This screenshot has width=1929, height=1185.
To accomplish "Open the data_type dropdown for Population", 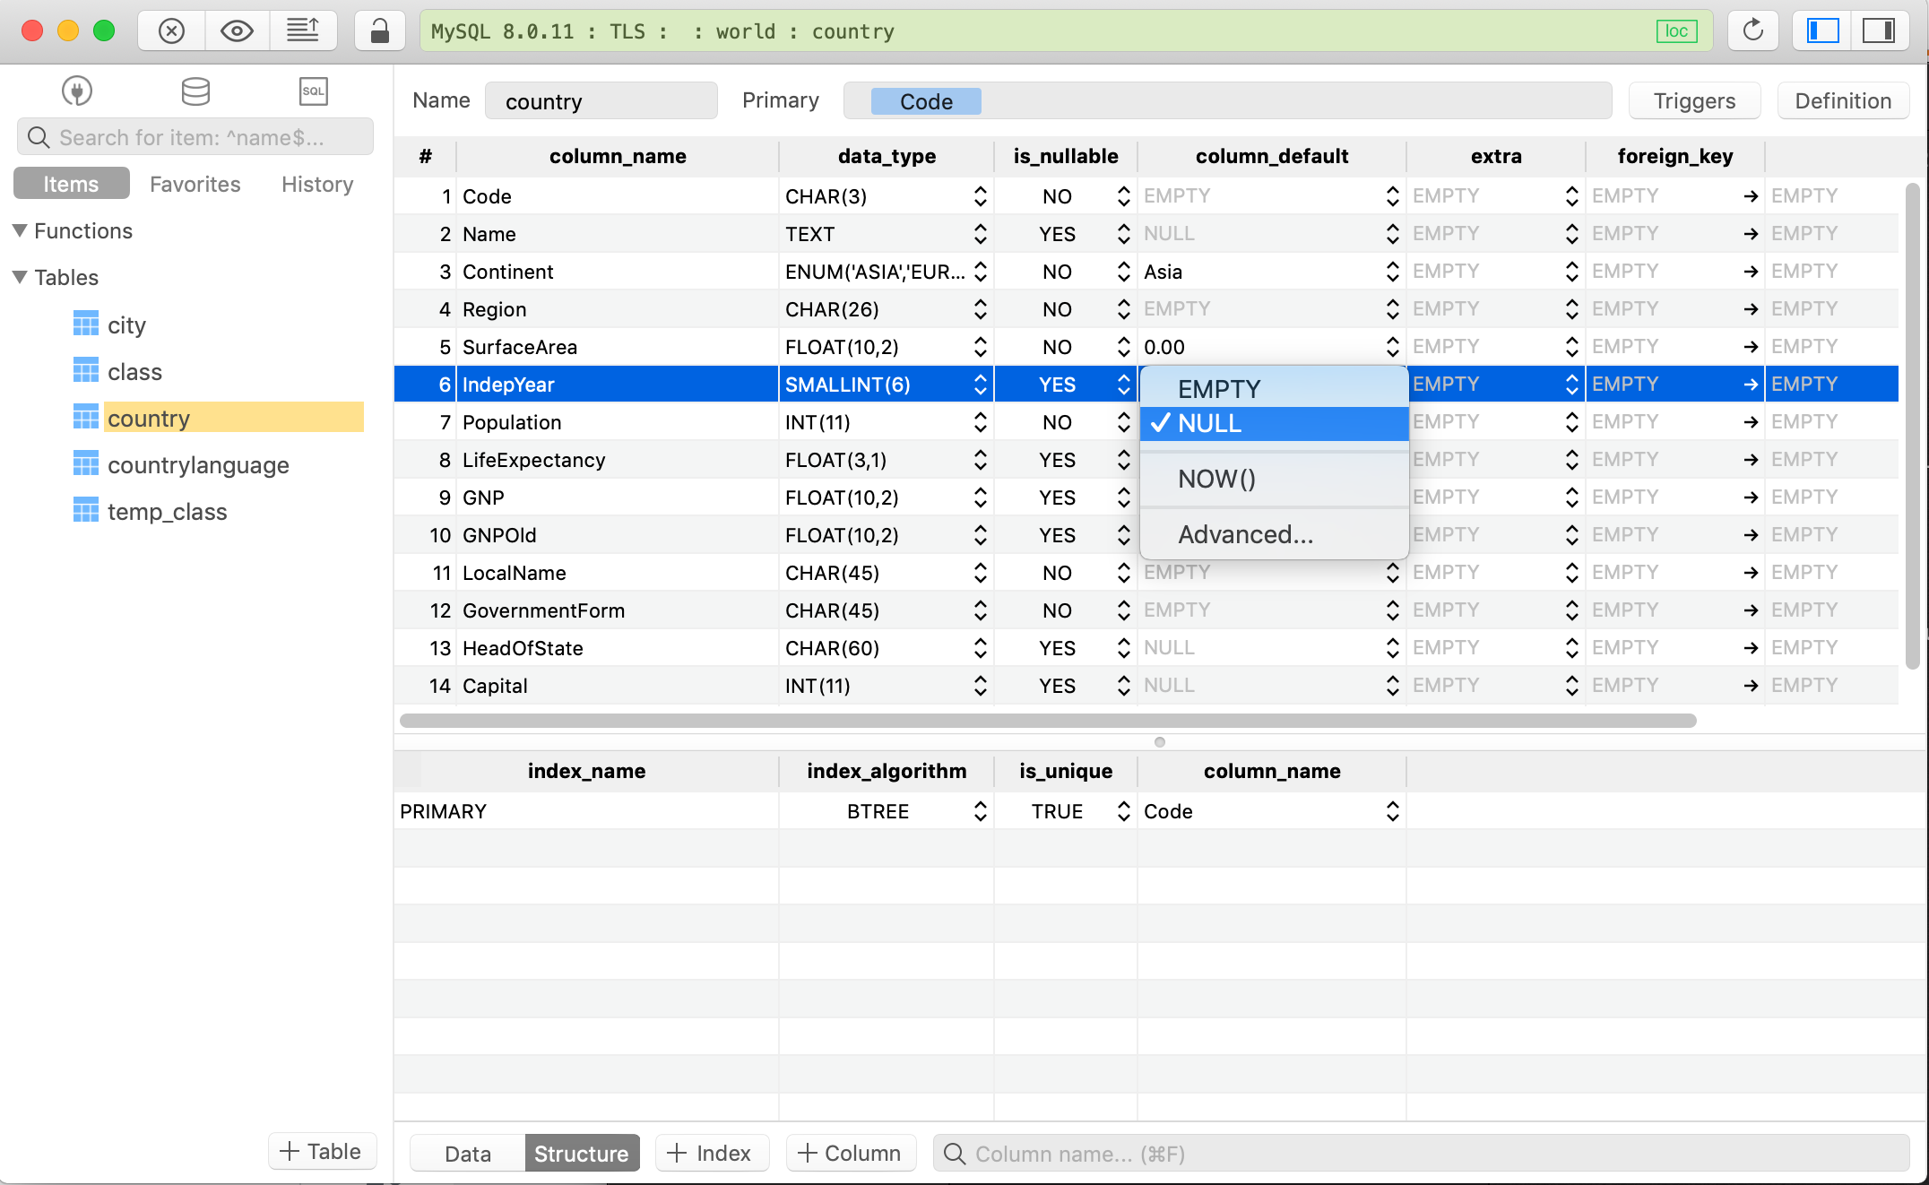I will (x=980, y=421).
